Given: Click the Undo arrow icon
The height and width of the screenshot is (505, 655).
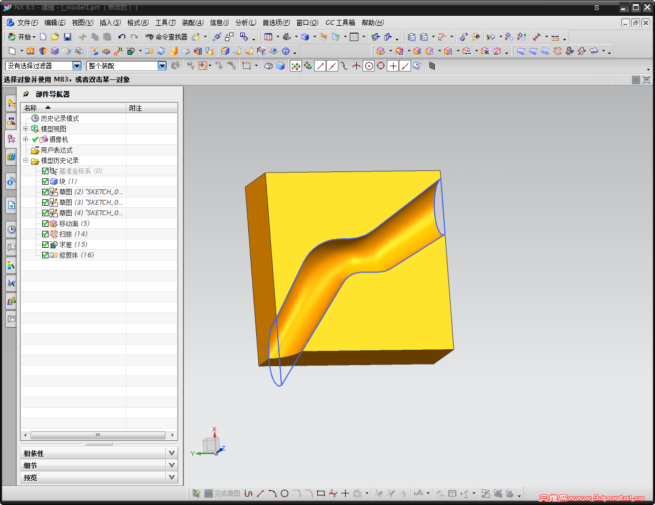Looking at the screenshot, I should 122,37.
